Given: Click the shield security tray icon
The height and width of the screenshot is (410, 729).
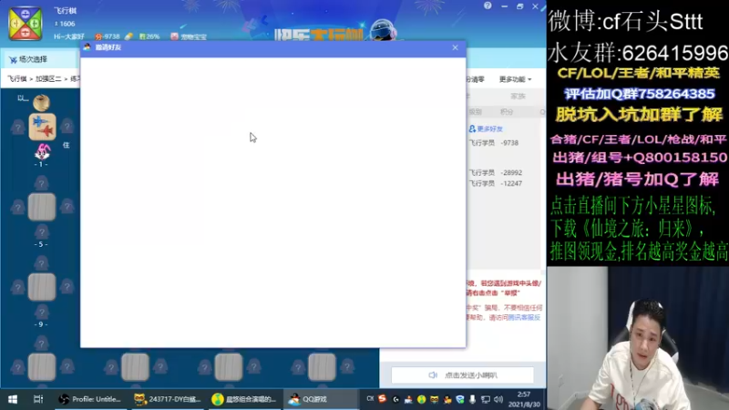Looking at the screenshot, I should [x=460, y=399].
